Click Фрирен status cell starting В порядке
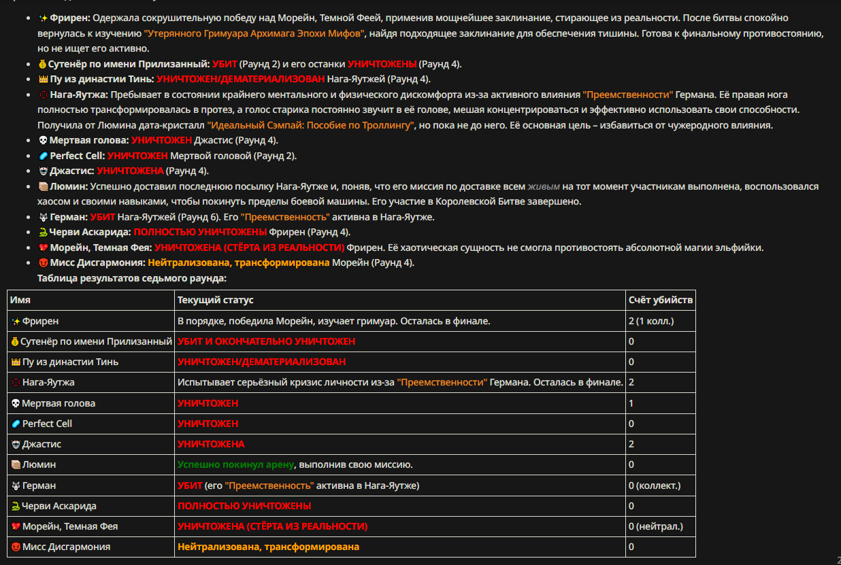 400,321
